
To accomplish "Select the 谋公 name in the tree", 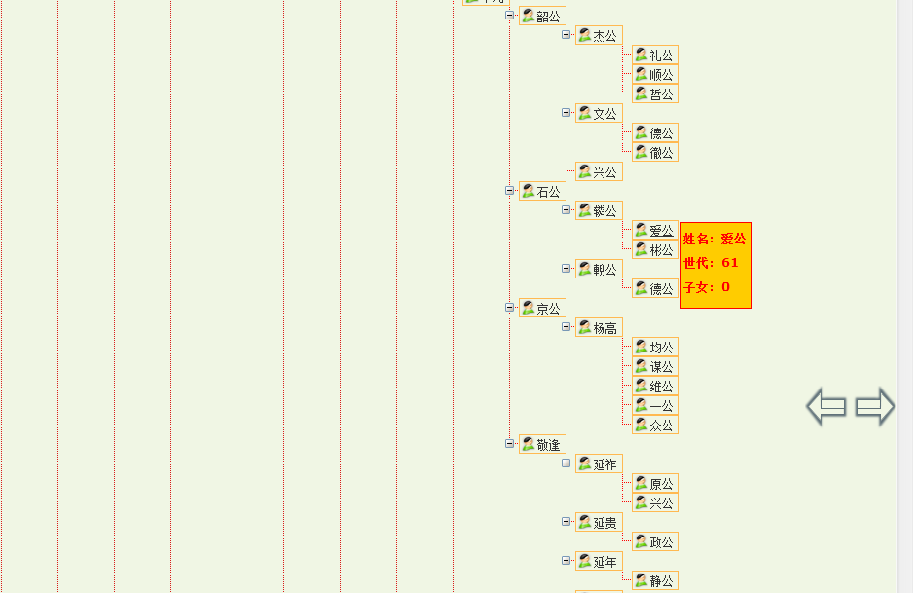I will point(661,367).
